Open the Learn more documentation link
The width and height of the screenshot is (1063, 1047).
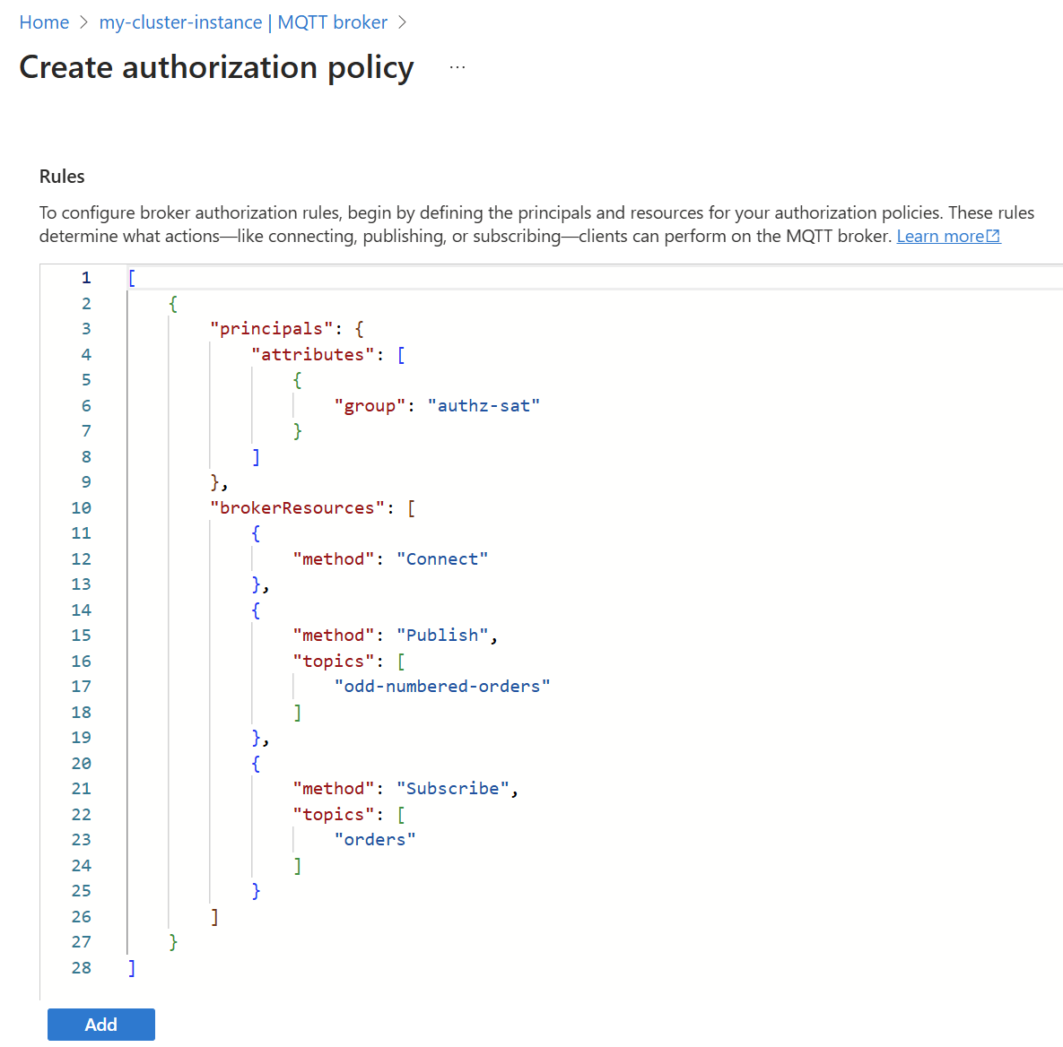click(939, 235)
